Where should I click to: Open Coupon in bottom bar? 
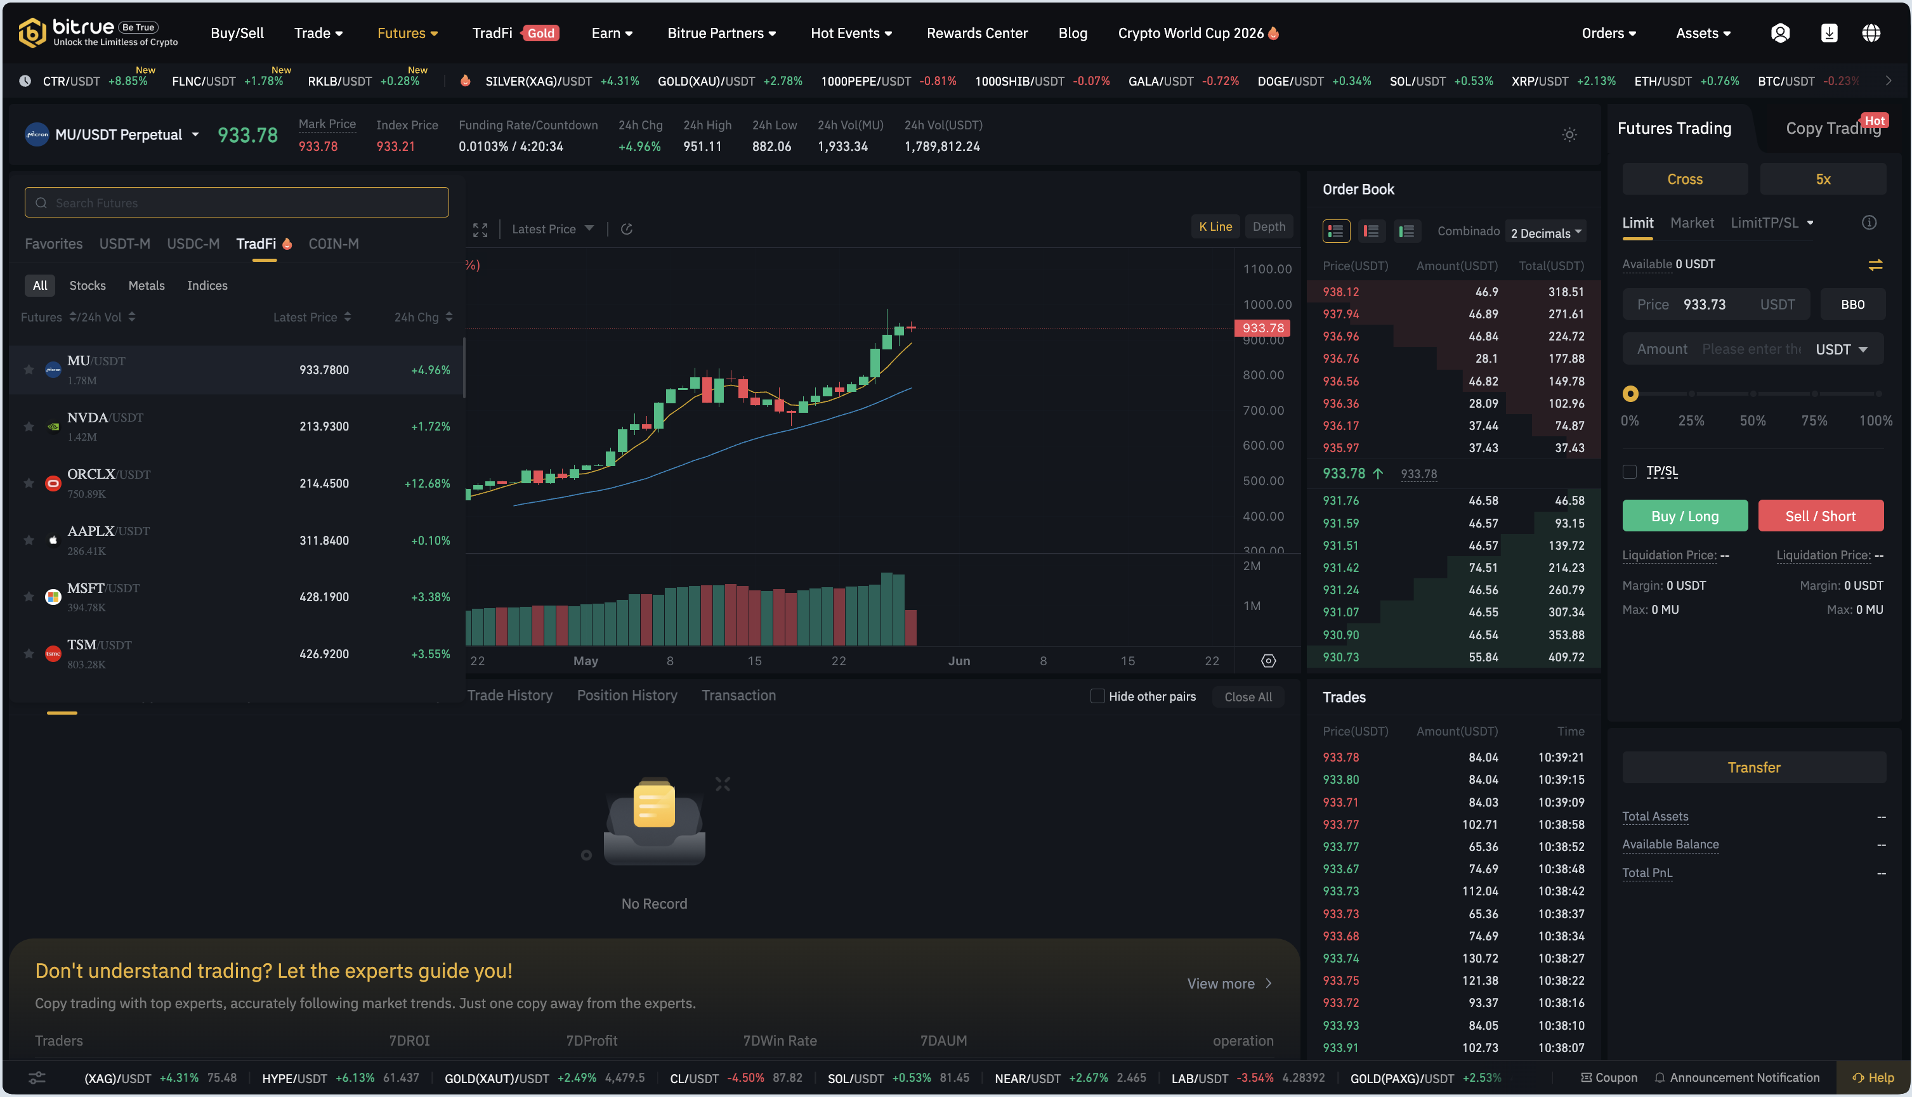1608,1078
